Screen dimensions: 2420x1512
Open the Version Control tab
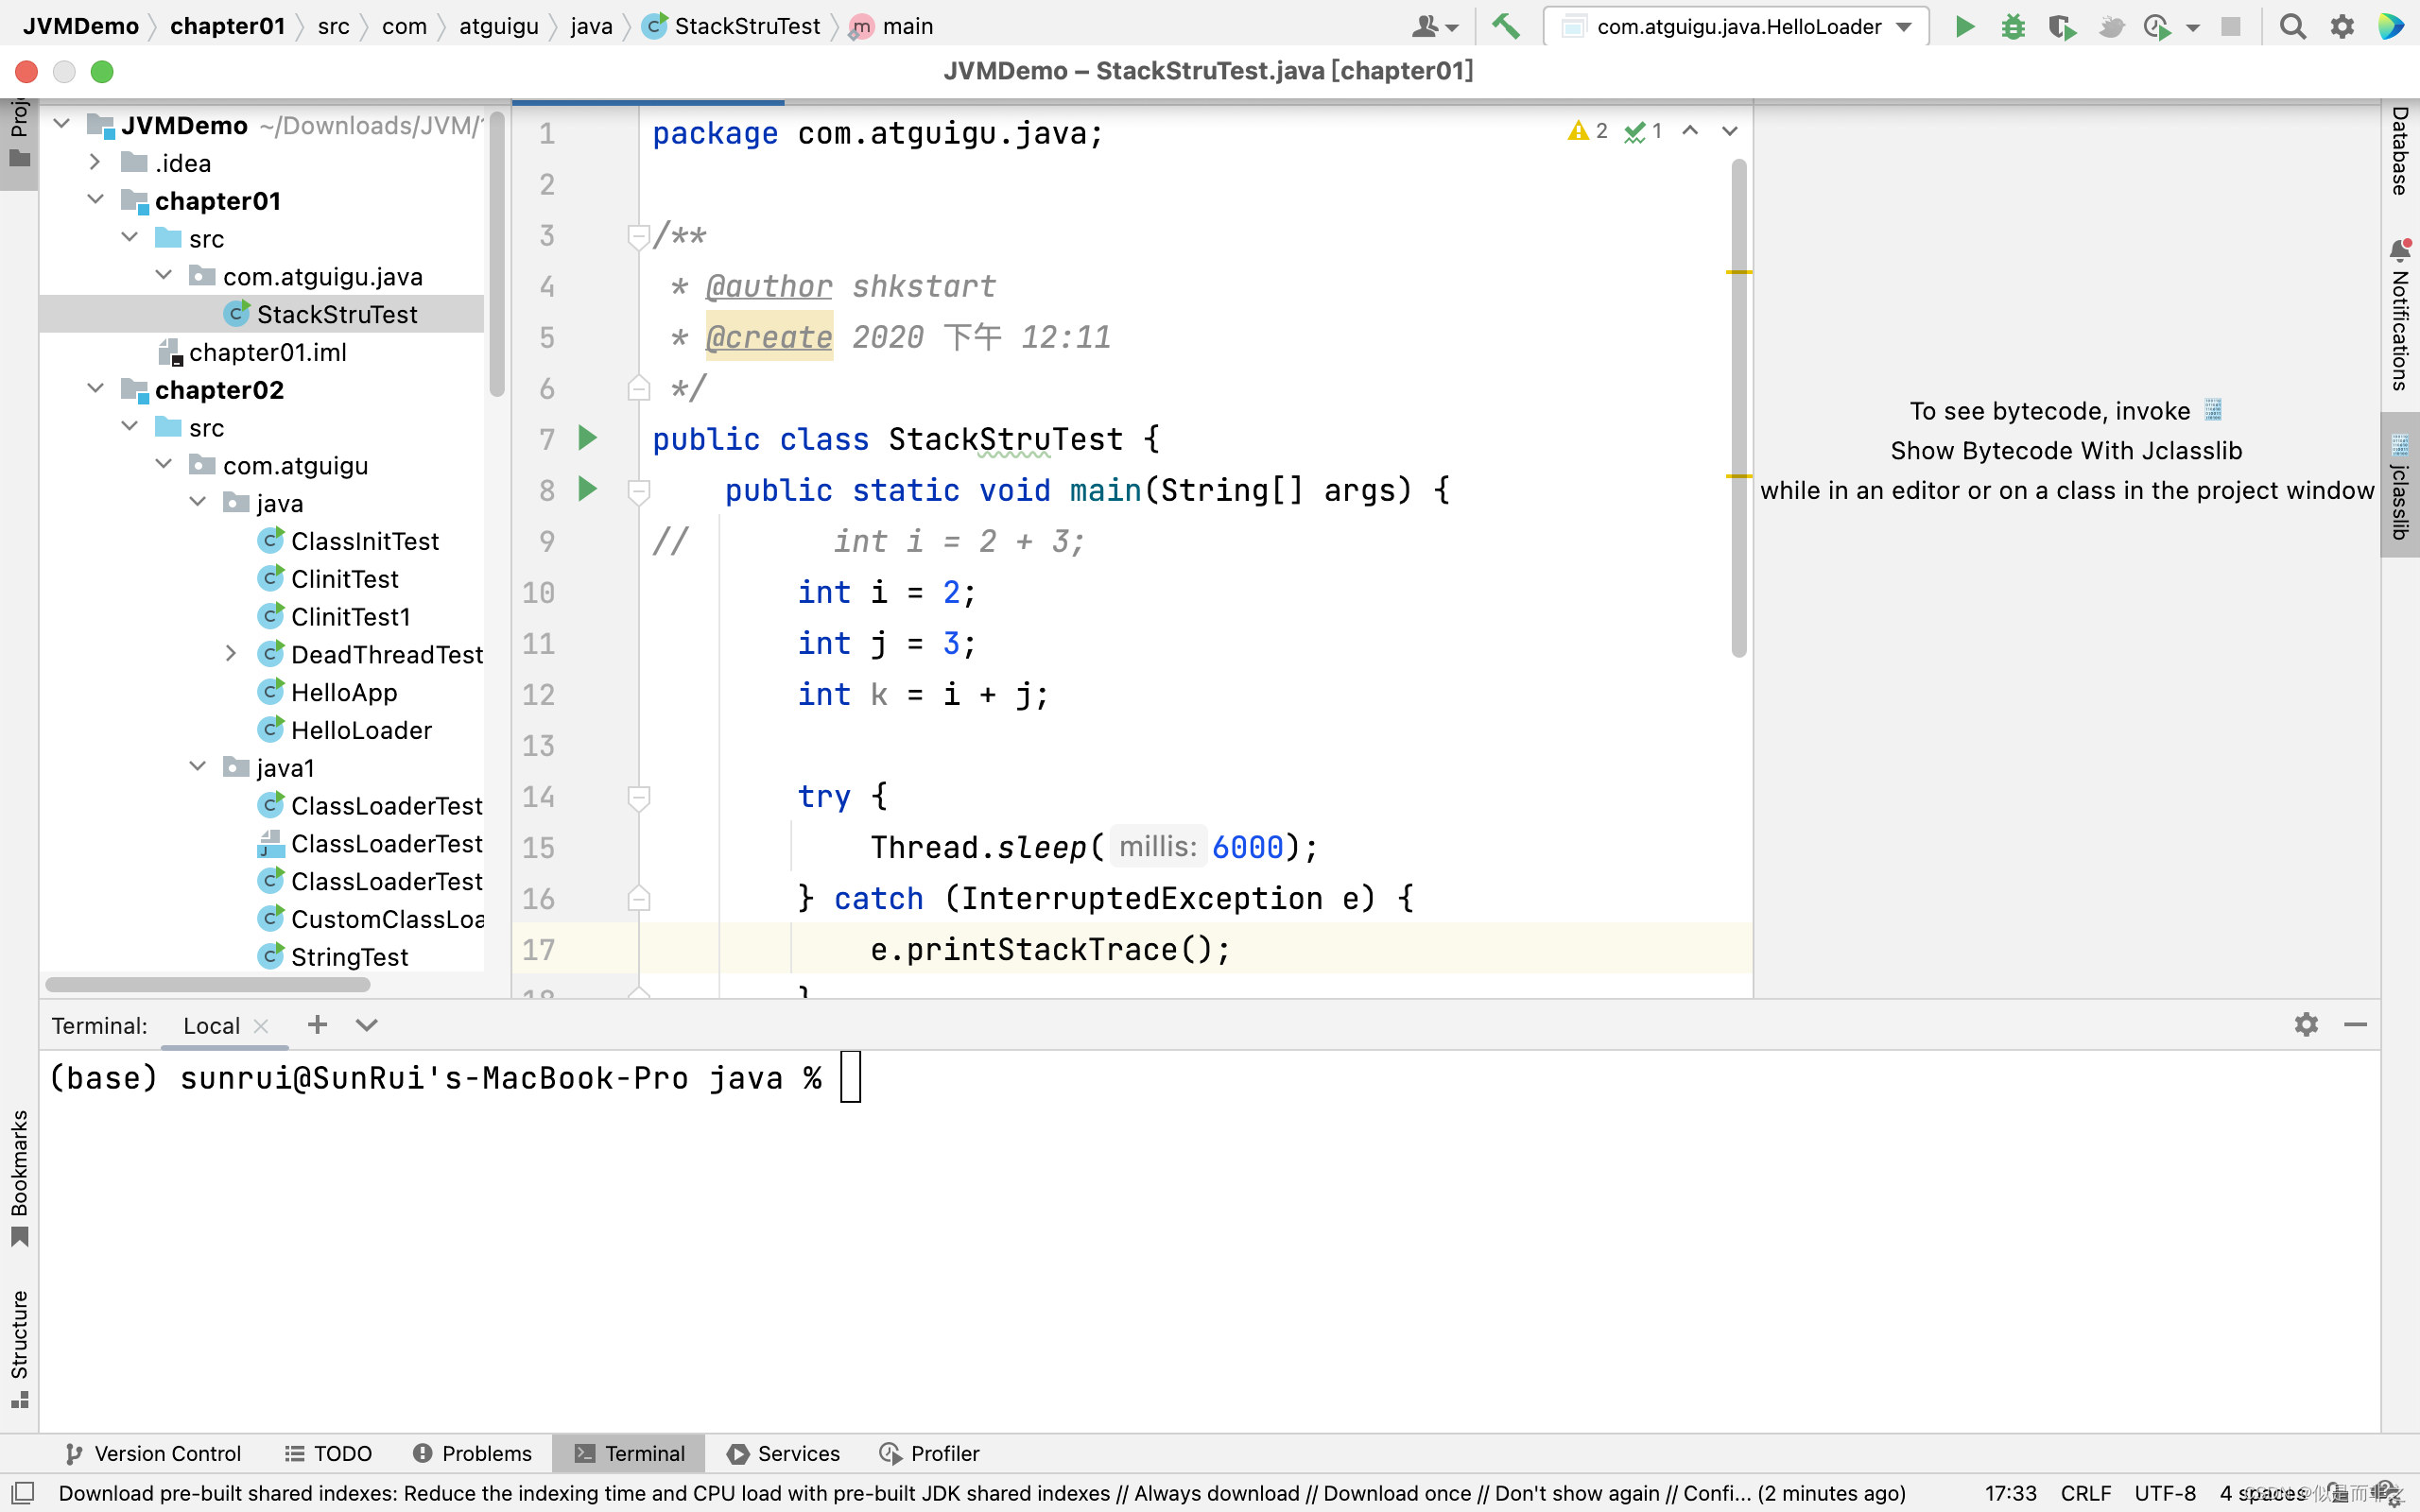pos(153,1453)
